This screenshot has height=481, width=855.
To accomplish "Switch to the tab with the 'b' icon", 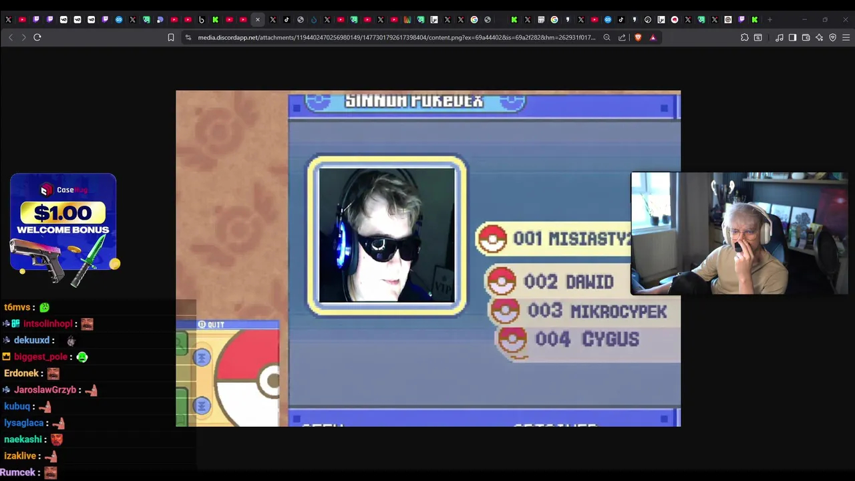I will click(x=201, y=19).
